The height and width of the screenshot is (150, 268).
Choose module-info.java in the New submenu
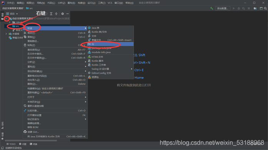[111, 52]
